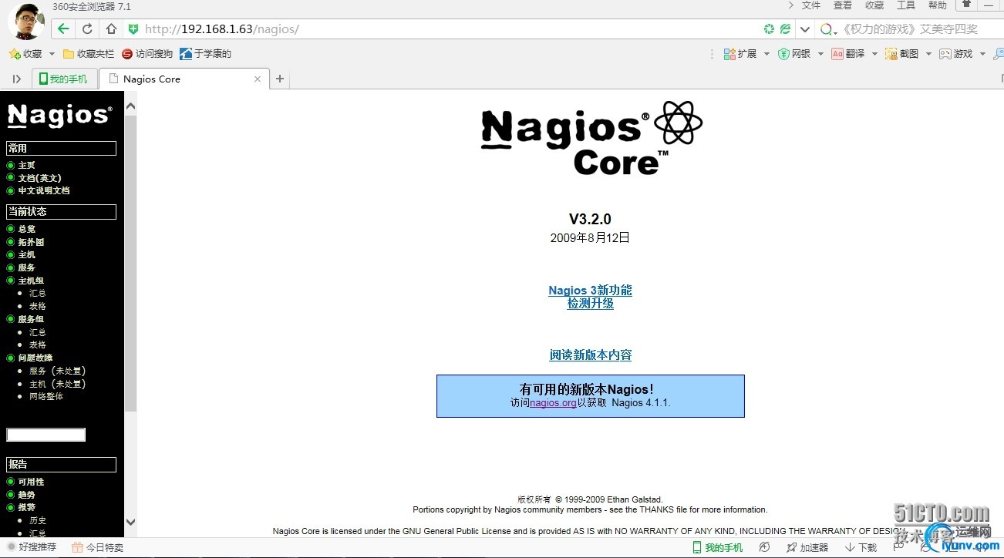
Task: Open 网络整体 in the sidebar
Action: (x=46, y=396)
